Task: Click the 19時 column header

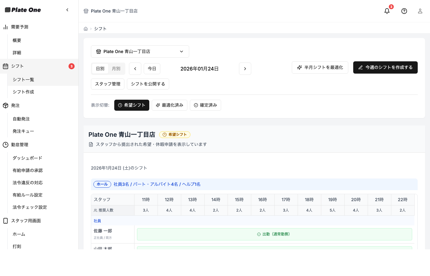Action: pyautogui.click(x=333, y=200)
